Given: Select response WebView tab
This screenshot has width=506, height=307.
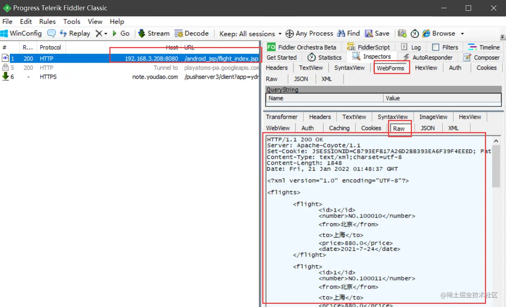Looking at the screenshot, I should (278, 128).
